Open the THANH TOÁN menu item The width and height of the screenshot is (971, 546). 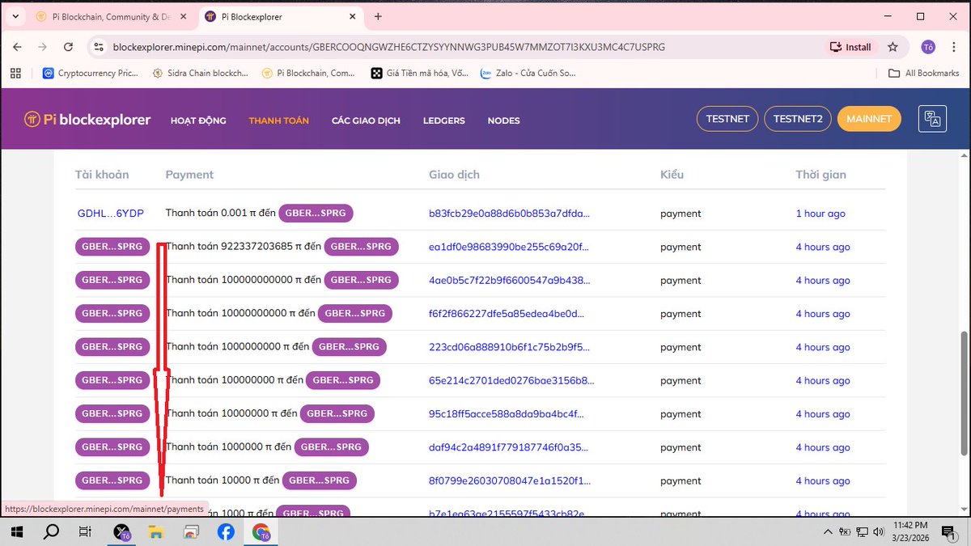(x=278, y=121)
